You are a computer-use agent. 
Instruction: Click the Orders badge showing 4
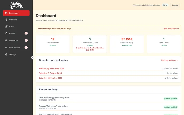(x=26, y=33)
